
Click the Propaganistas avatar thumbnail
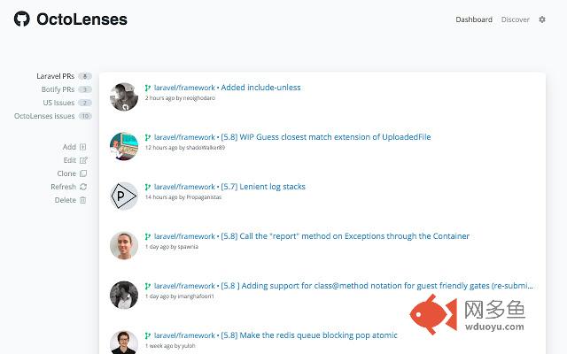coord(124,196)
